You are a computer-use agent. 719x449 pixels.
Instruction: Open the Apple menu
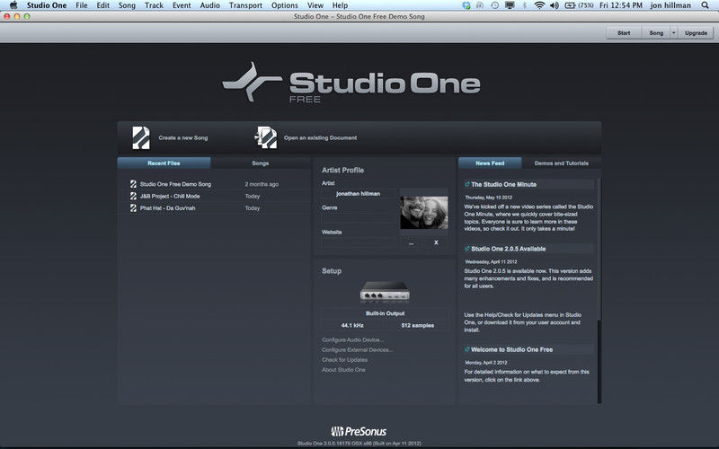[13, 5]
